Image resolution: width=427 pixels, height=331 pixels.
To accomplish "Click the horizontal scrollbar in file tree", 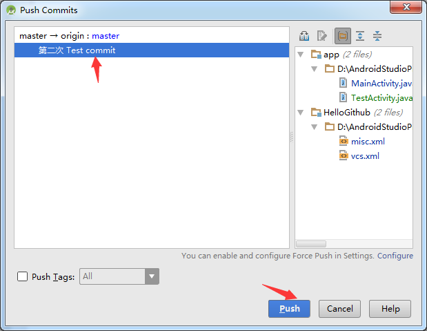I will pos(311,244).
